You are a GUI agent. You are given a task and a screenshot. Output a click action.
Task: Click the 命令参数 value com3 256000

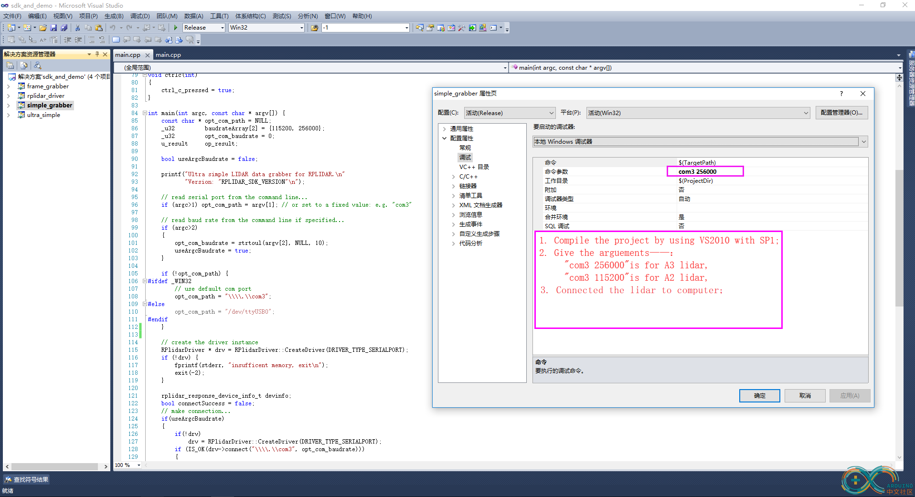[697, 172]
